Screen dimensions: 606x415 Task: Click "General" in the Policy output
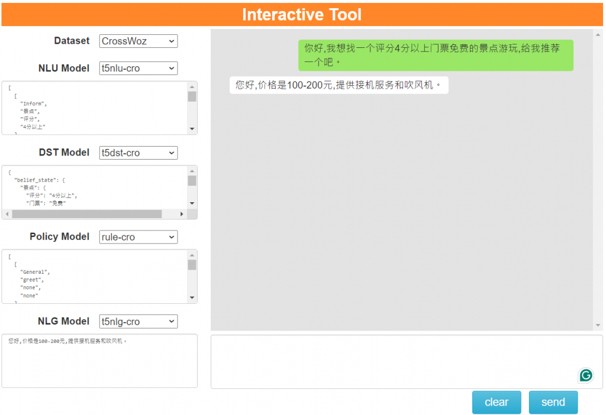(35, 272)
